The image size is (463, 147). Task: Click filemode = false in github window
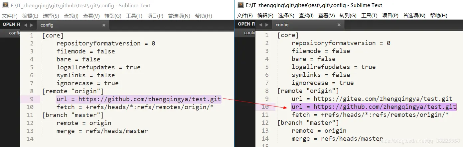86,51
